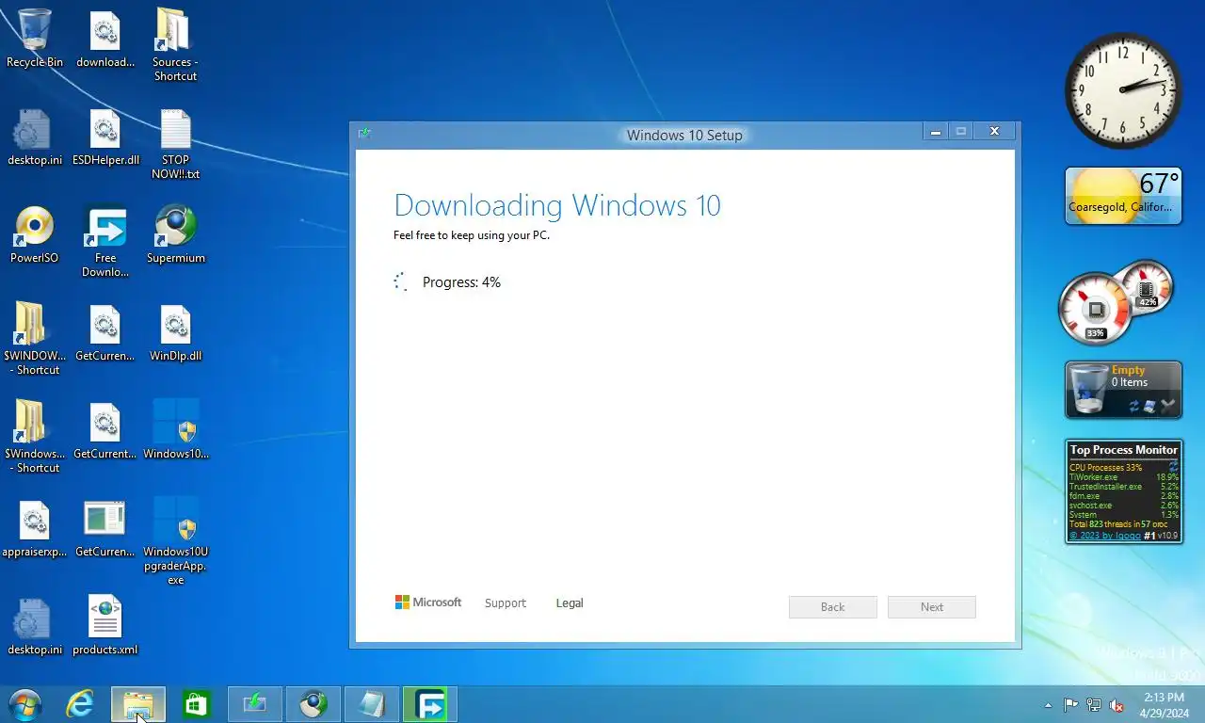Select the WinDlp.dll file icon
The width and height of the screenshot is (1205, 723).
[x=175, y=333]
